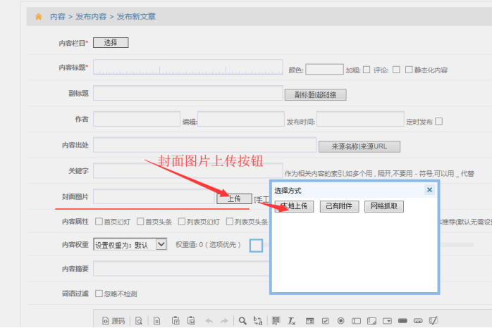Check the 静态化内容 checkbox
492x328 pixels.
tap(408, 70)
